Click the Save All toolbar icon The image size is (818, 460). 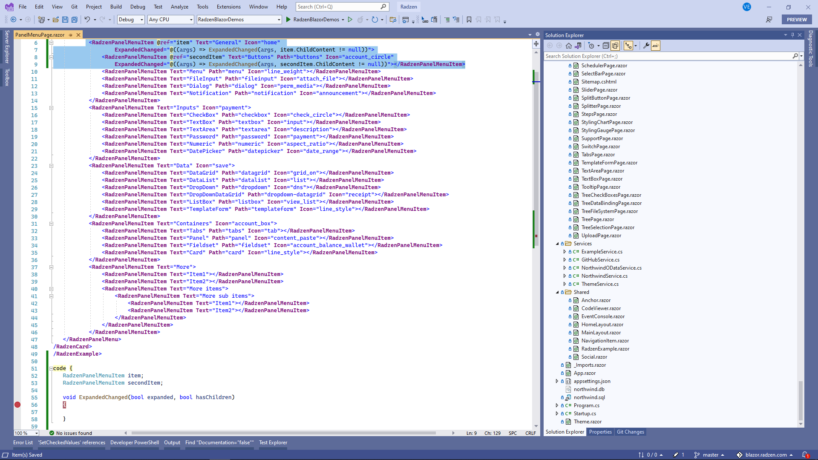[75, 20]
